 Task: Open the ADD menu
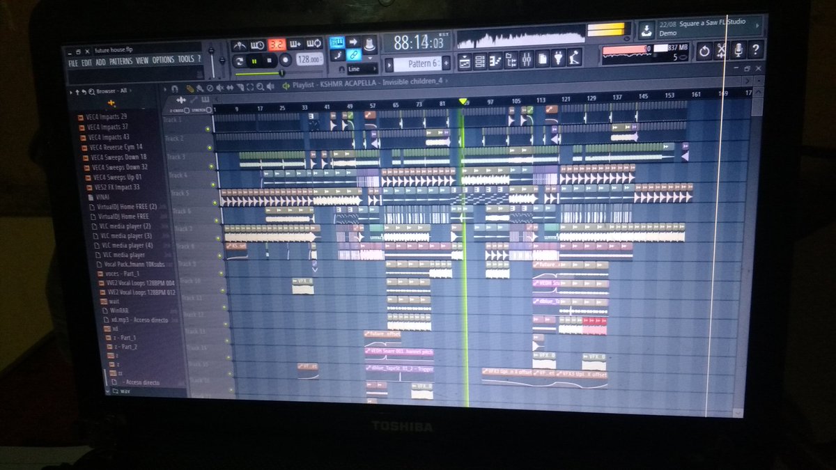click(x=100, y=62)
